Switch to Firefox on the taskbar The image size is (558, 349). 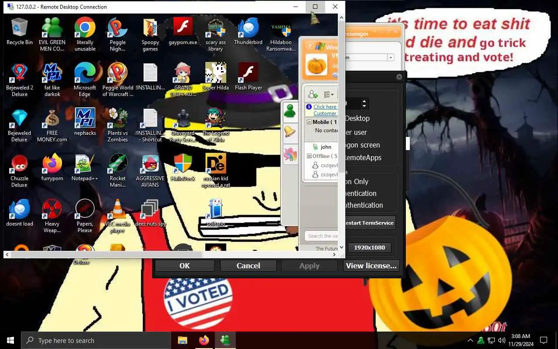tap(204, 340)
